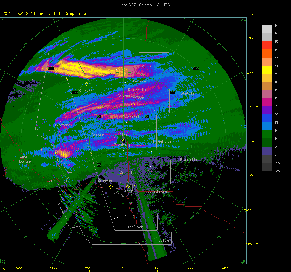Click the Cochrane label
Viewport: 291px width, 272px height.
tap(106, 181)
